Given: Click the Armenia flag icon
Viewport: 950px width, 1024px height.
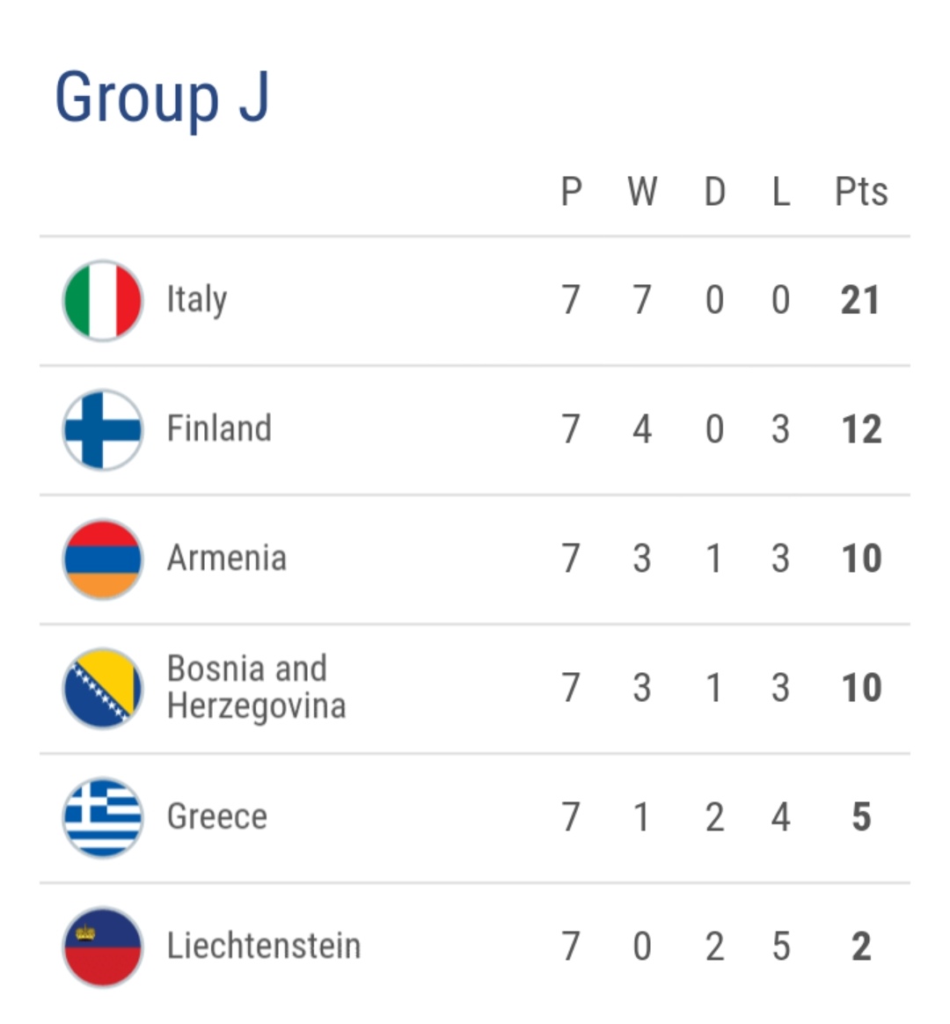Looking at the screenshot, I should pyautogui.click(x=103, y=559).
